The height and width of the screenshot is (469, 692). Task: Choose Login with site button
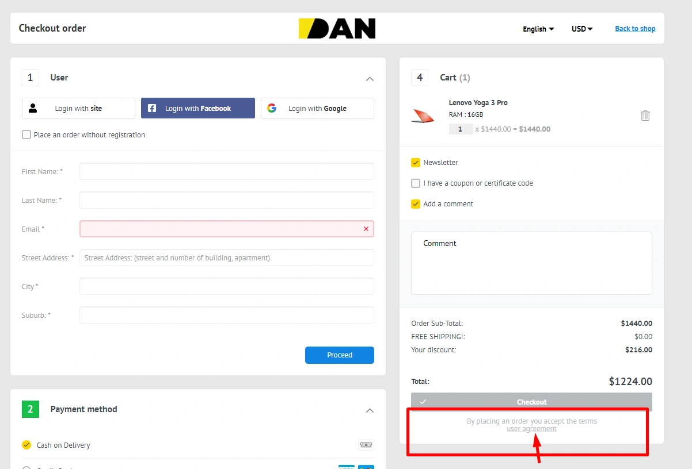78,108
